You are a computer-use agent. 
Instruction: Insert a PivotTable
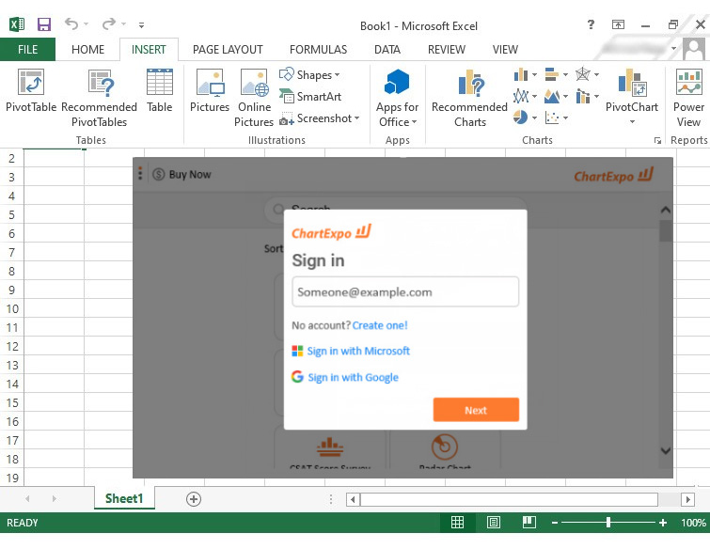31,90
